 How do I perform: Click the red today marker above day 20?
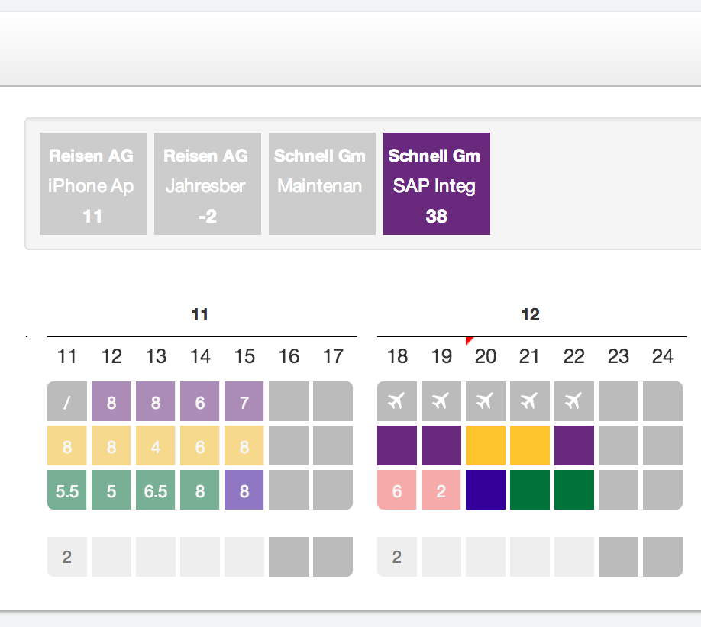coord(469,340)
